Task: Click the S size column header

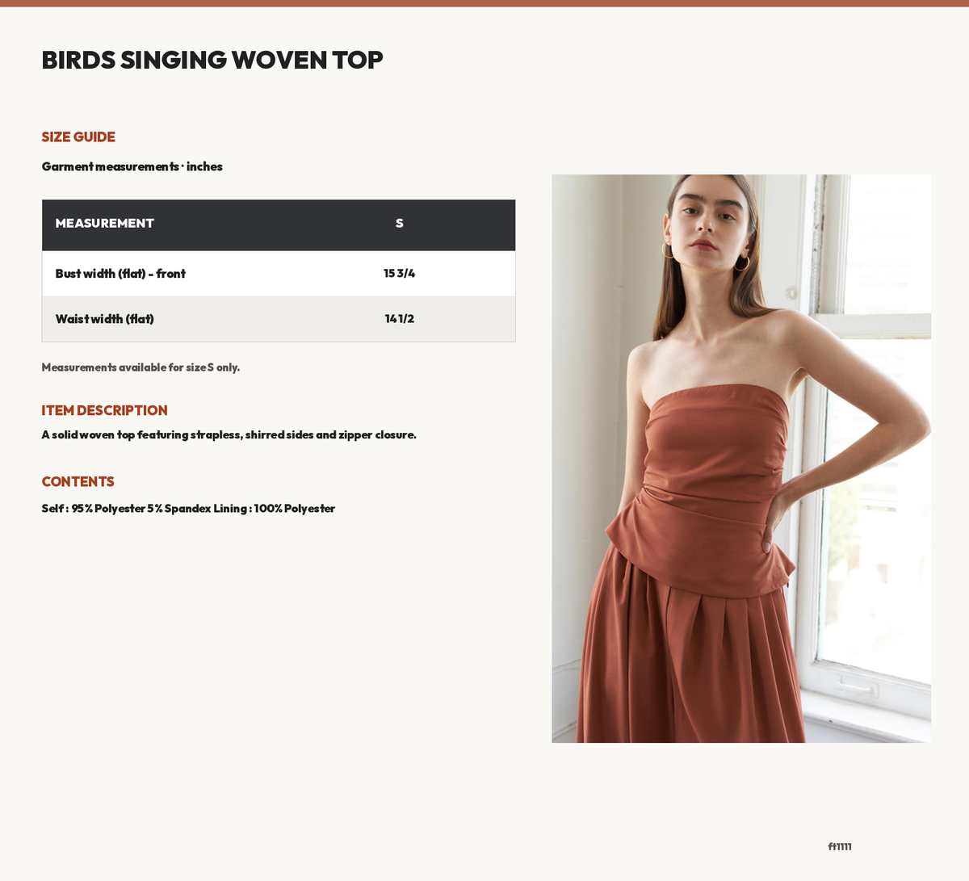Action: (x=399, y=223)
